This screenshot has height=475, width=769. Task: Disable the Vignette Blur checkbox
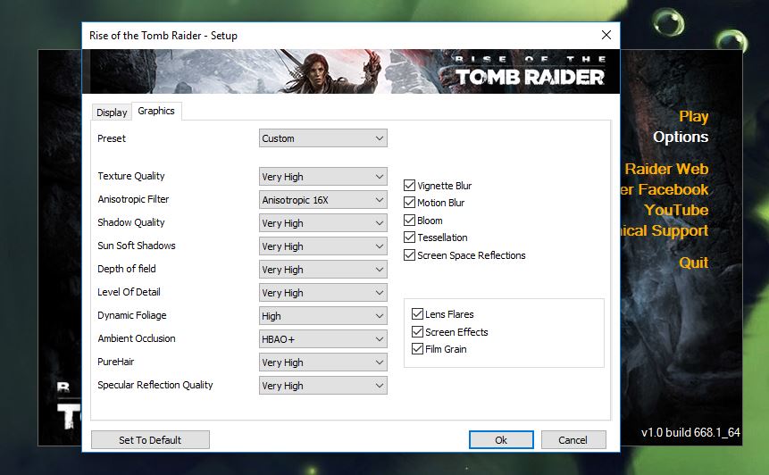pos(410,186)
